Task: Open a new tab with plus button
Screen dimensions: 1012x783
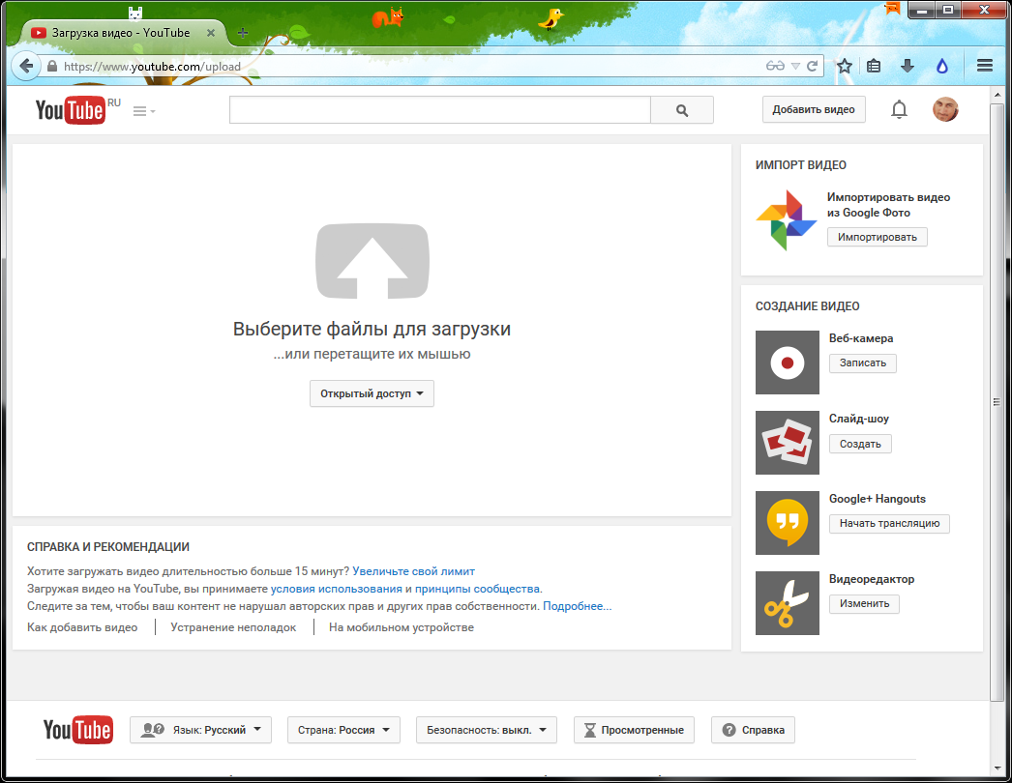Action: click(243, 33)
